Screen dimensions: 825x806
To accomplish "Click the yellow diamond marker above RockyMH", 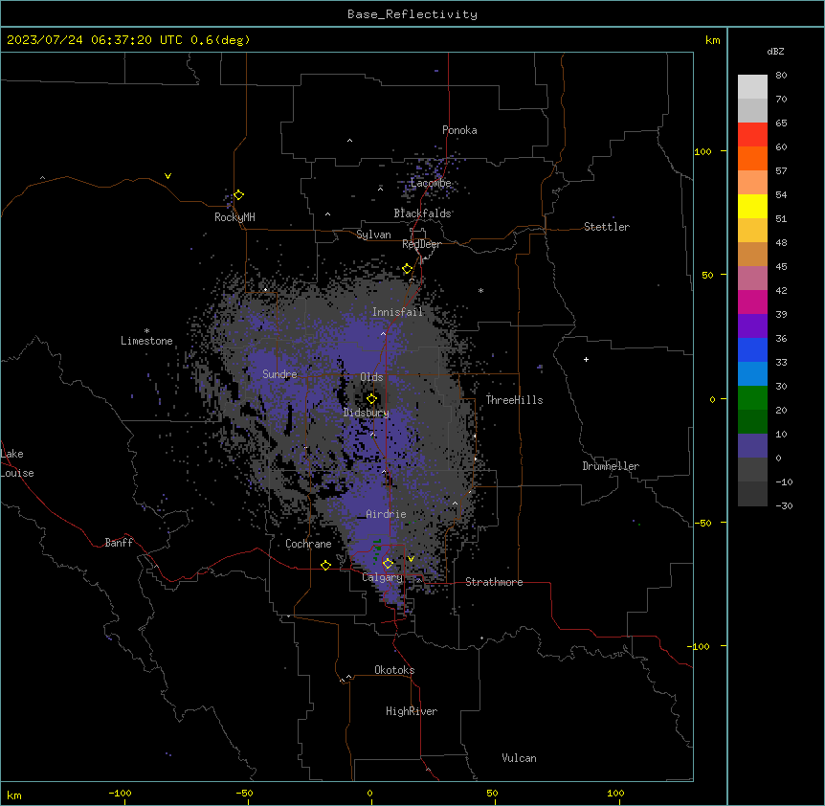I will coord(238,194).
